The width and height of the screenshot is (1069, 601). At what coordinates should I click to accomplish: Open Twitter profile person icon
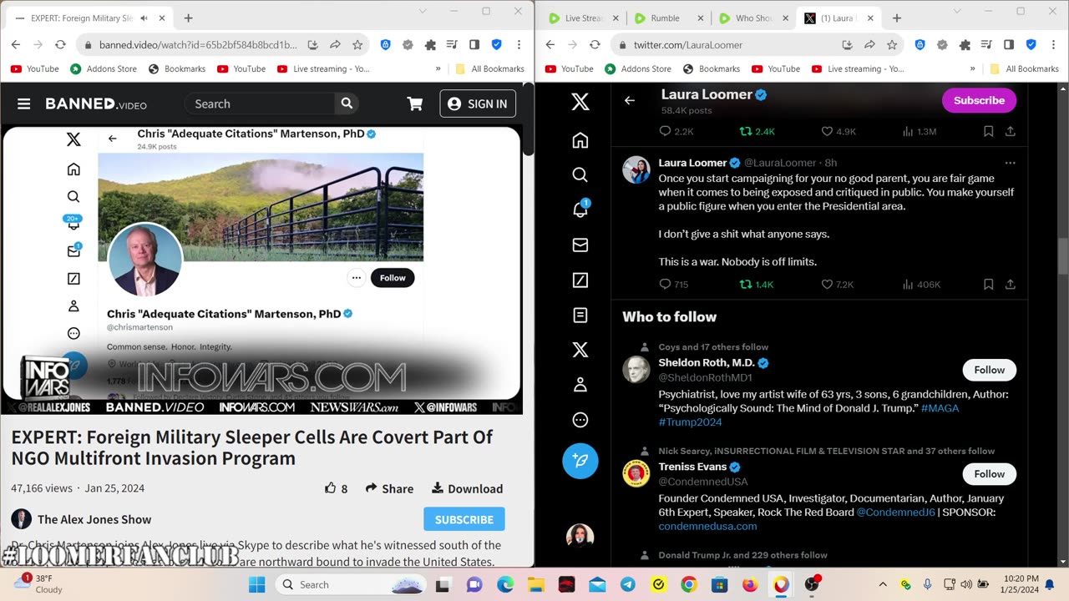(x=580, y=385)
